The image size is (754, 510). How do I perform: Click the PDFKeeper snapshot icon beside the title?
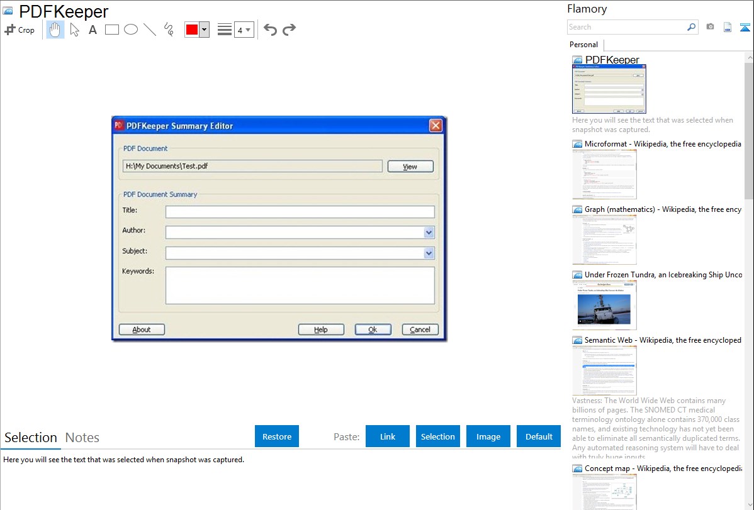coord(8,11)
